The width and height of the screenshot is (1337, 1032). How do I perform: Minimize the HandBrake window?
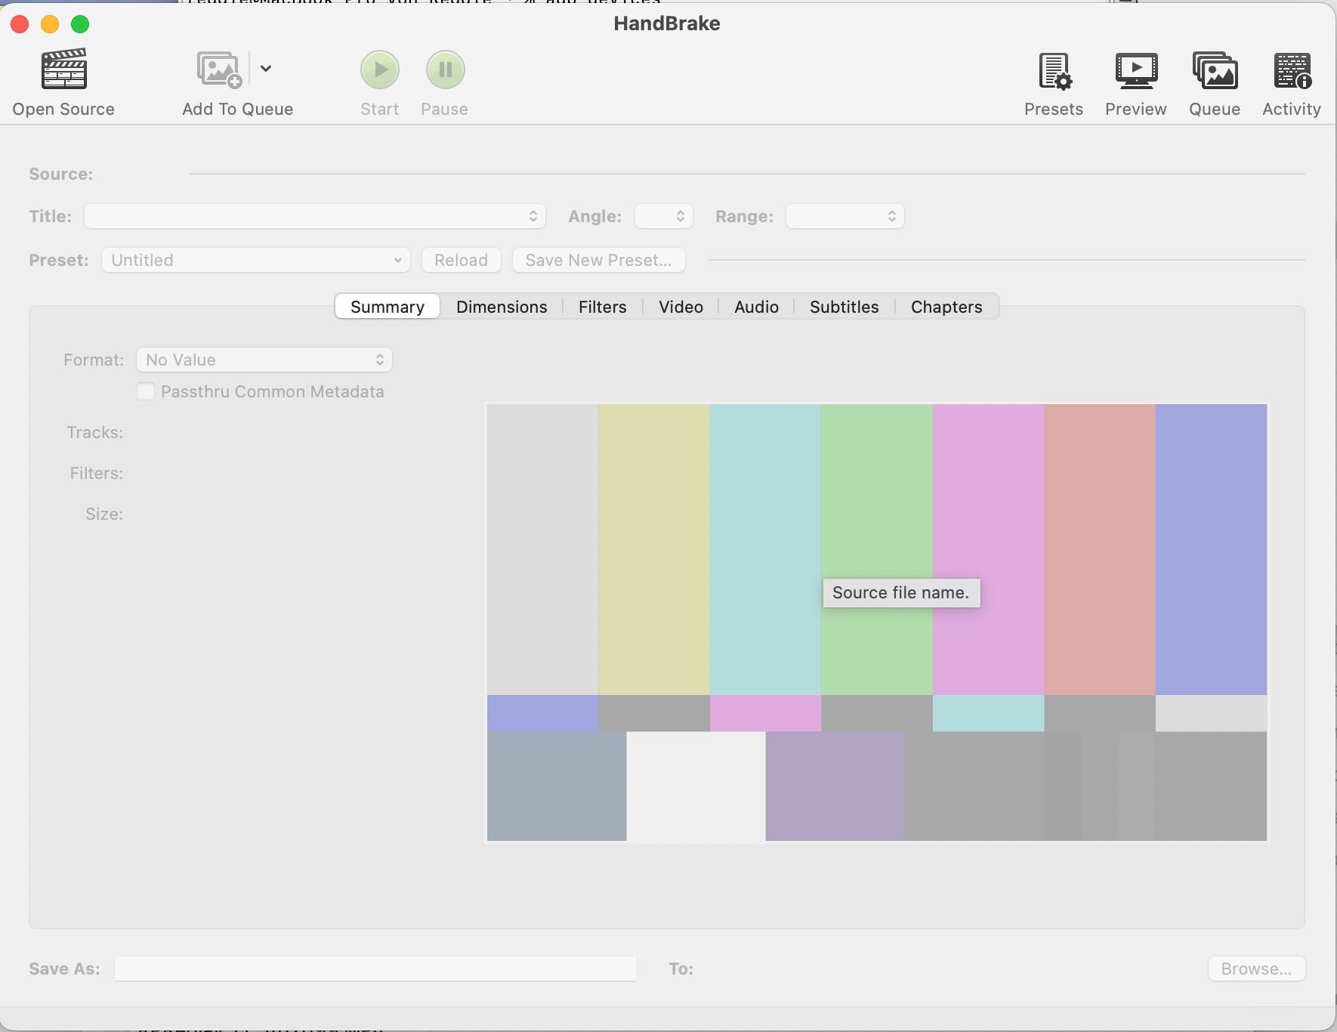pyautogui.click(x=50, y=24)
